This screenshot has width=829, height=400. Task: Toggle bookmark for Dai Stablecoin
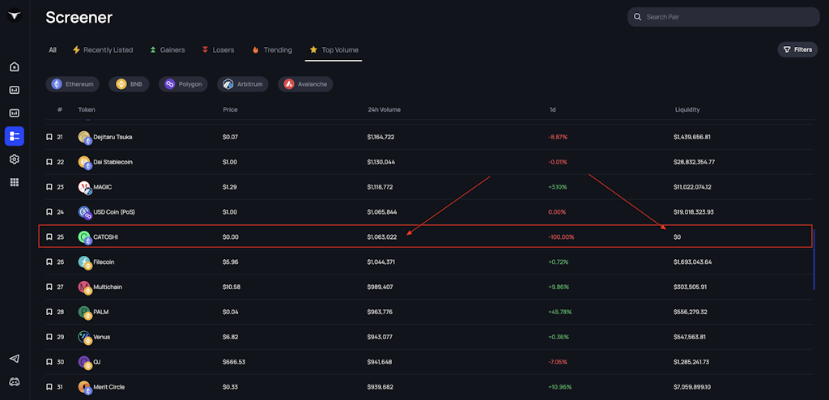(x=49, y=162)
